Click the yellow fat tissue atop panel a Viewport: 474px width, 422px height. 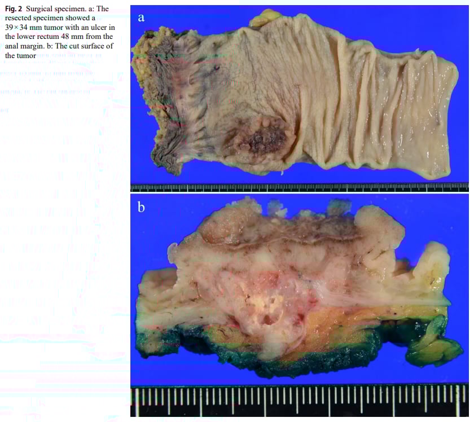click(264, 20)
